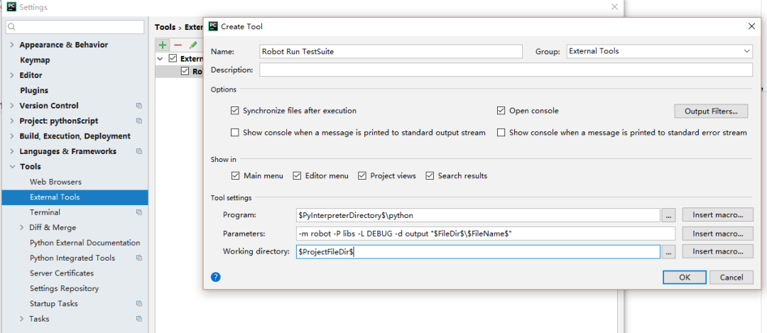Click the project-level icon beside Version Control
Image resolution: width=767 pixels, height=333 pixels.
(x=139, y=106)
